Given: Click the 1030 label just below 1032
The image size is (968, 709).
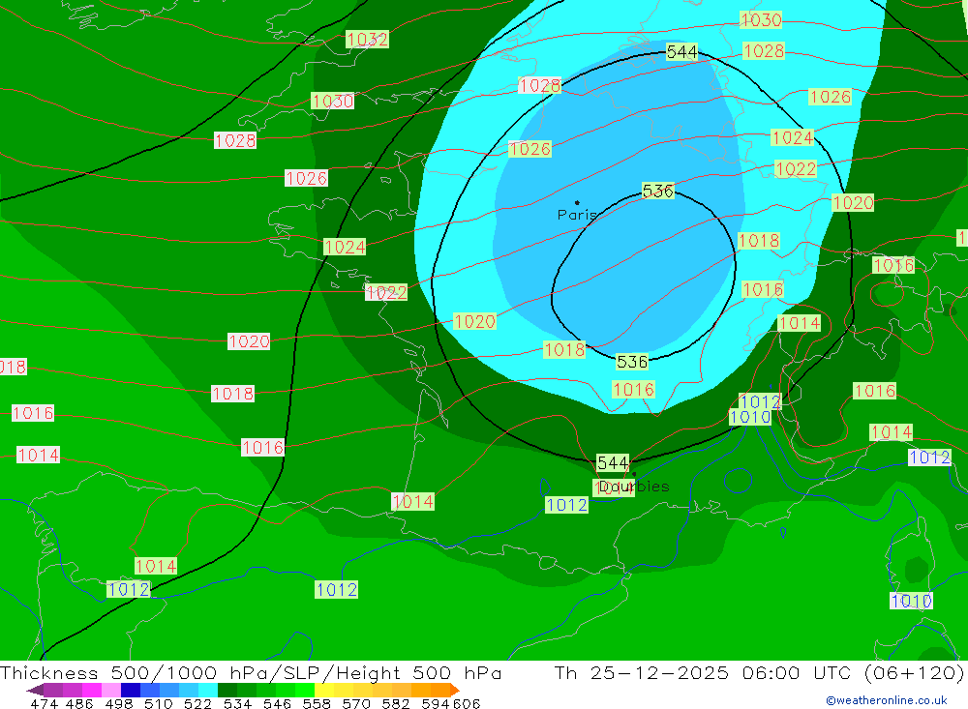Looking at the screenshot, I should click(x=333, y=101).
